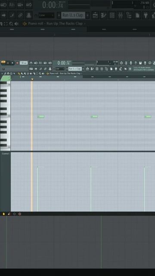Toggle wait-for-input in the bright toolbar
Image resolution: width=155 pixels, height=276 pixels.
36,63
